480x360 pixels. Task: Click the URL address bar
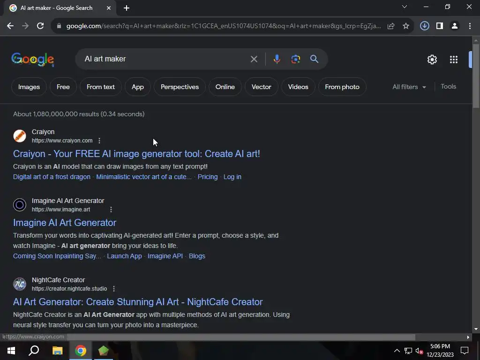(x=224, y=26)
